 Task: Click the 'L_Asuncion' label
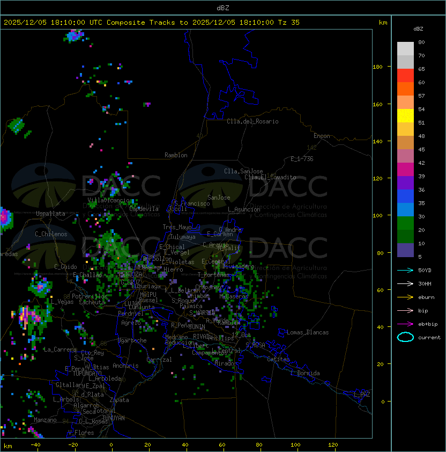(x=244, y=209)
